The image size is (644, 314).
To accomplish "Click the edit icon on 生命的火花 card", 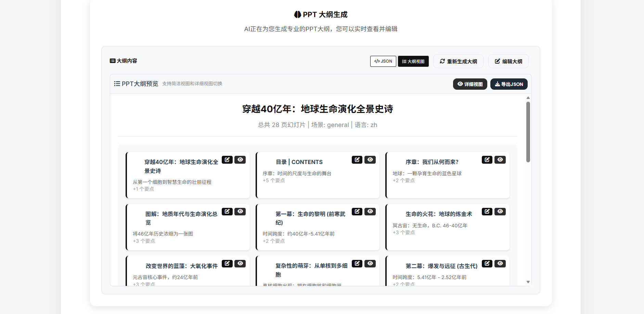I will coord(487,212).
